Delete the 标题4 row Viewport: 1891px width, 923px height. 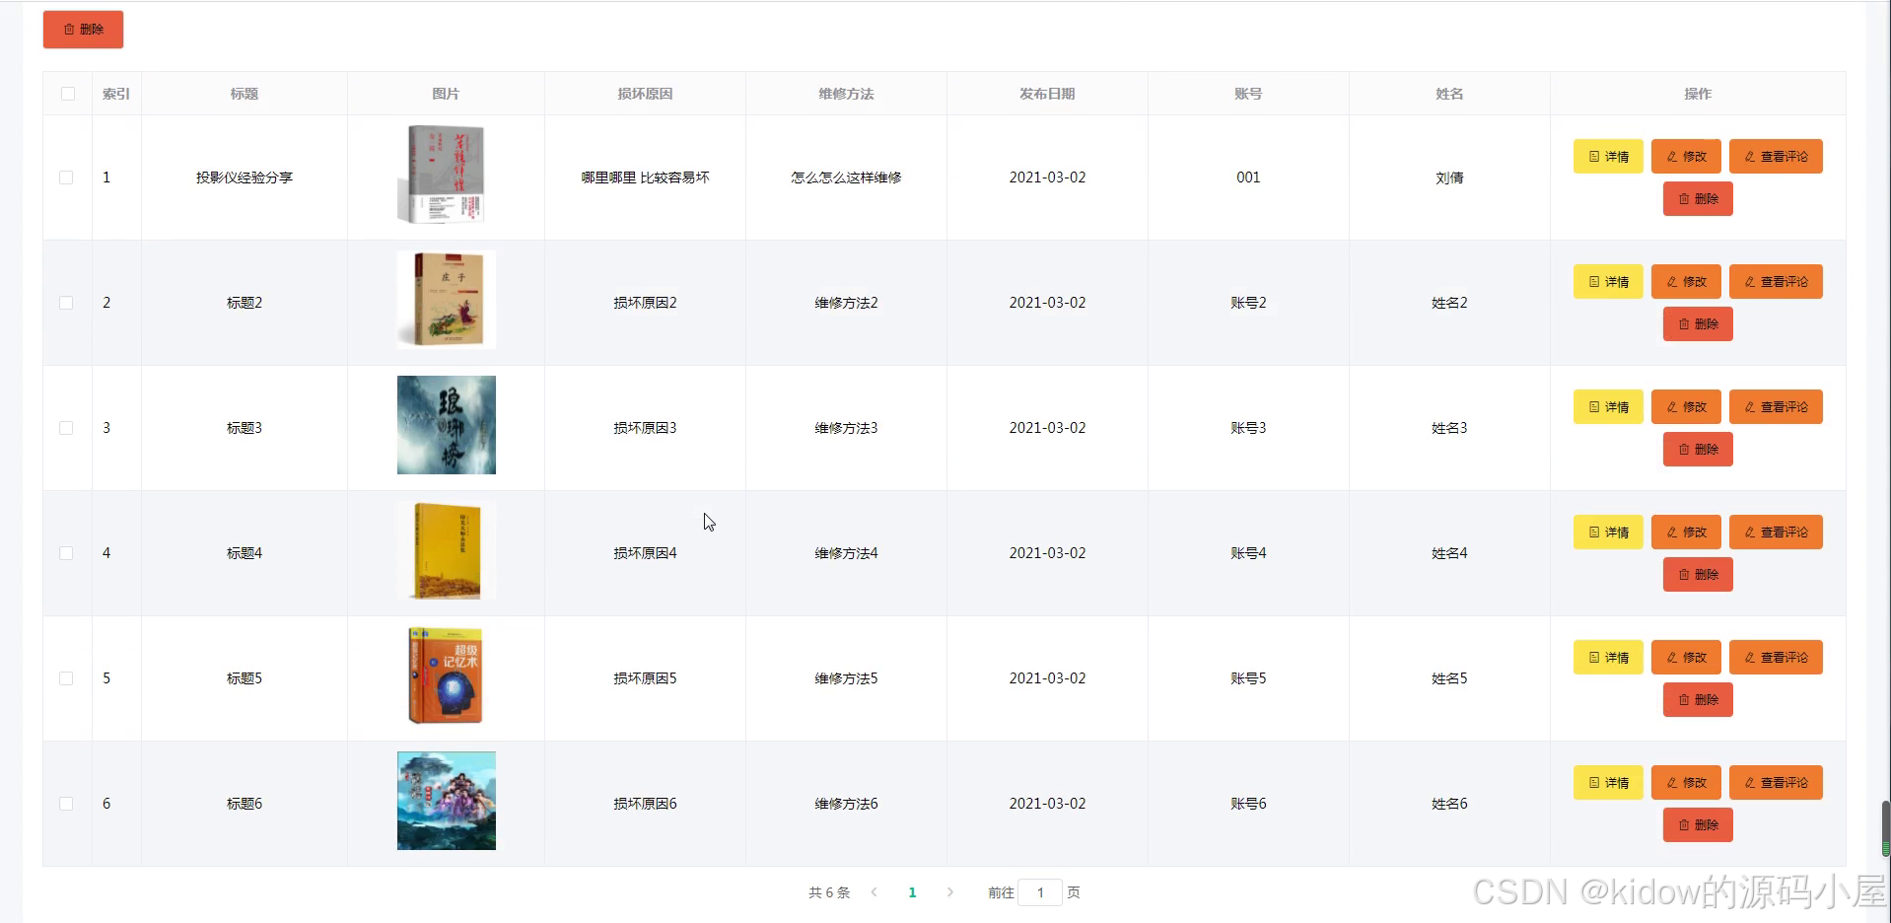[1698, 574]
